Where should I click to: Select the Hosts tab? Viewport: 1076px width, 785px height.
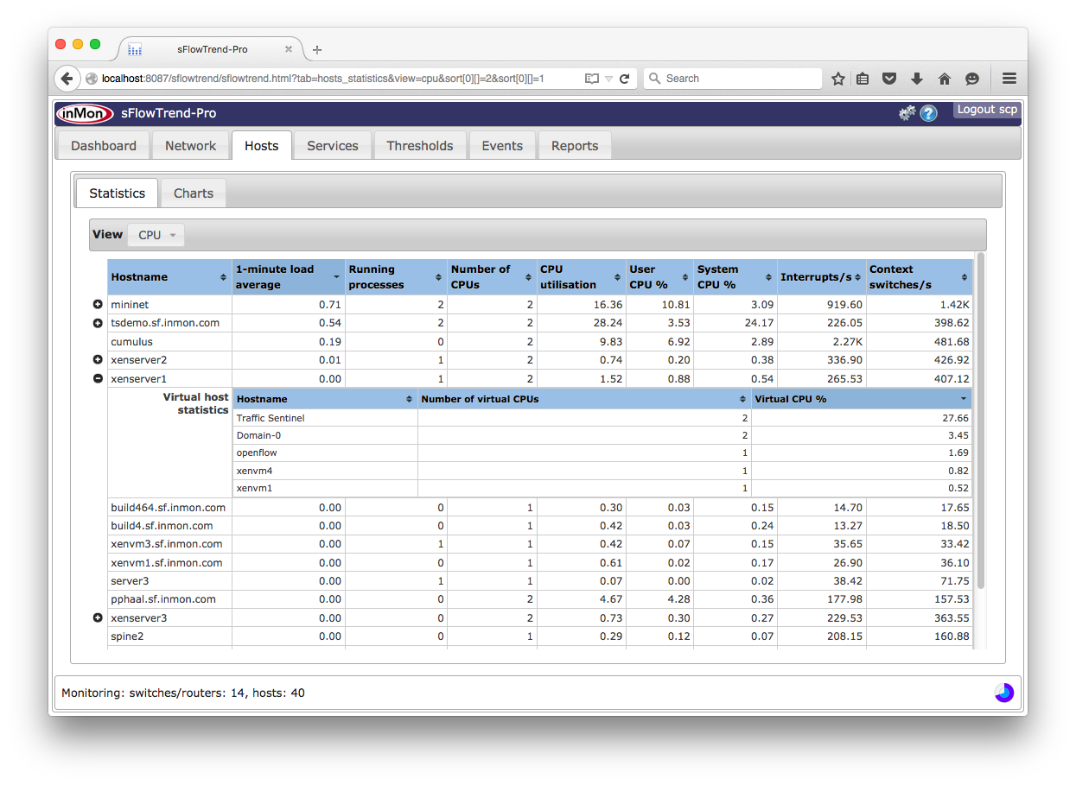point(262,146)
